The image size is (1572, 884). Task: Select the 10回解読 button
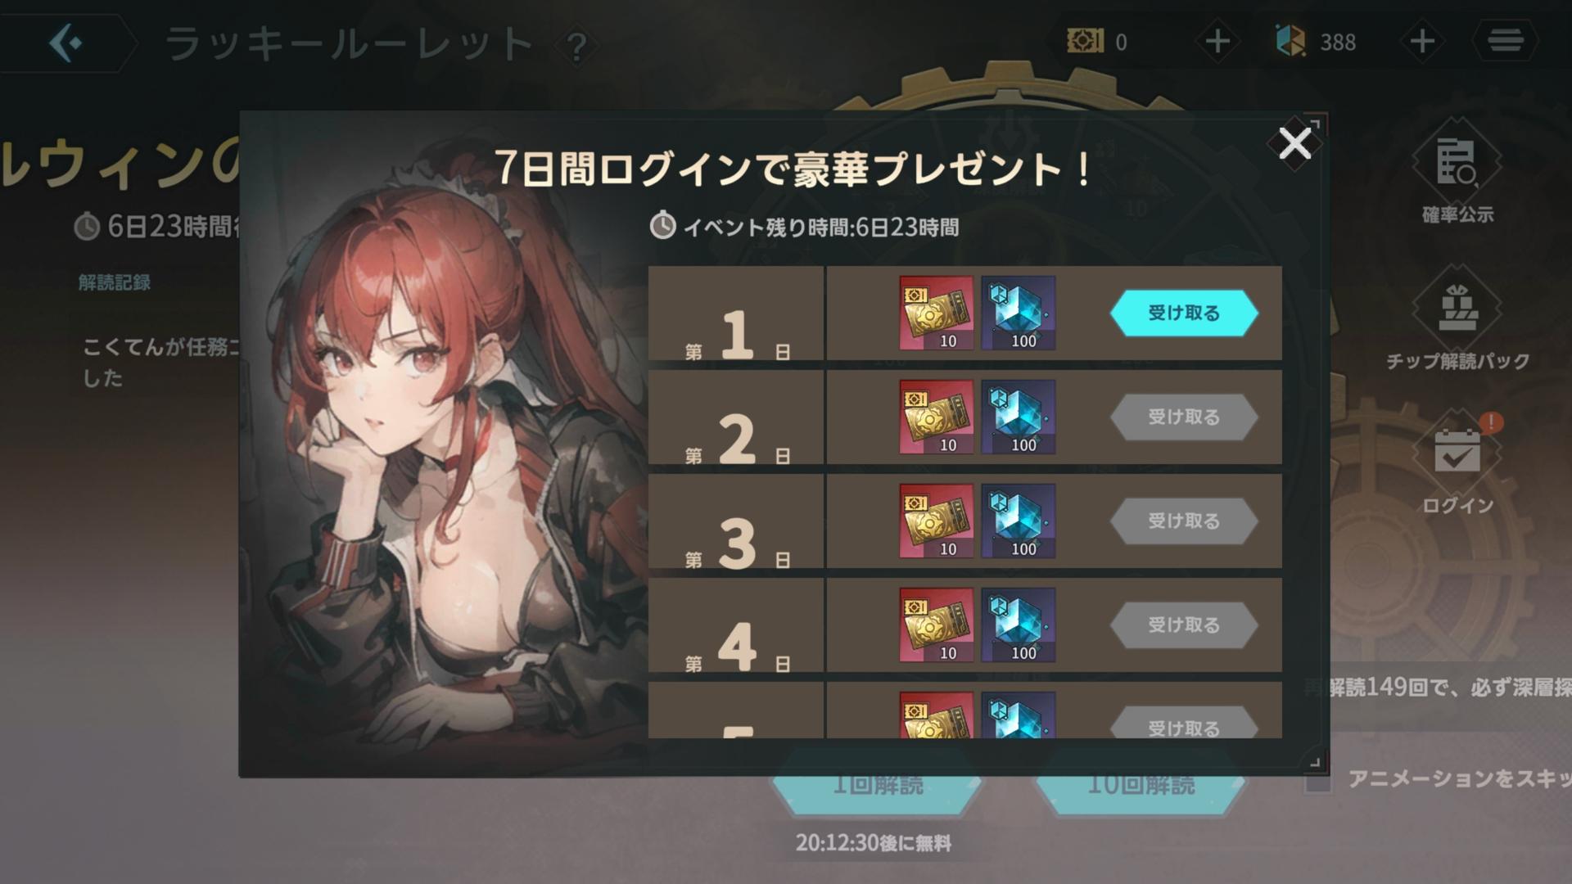click(1141, 784)
